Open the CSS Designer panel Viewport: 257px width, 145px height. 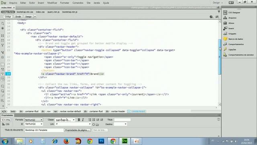click(x=232, y=12)
